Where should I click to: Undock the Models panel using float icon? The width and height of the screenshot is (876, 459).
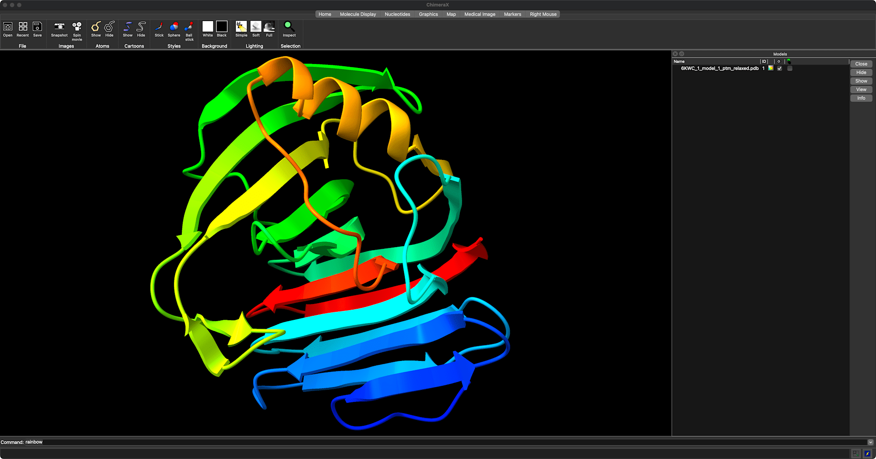click(x=682, y=54)
